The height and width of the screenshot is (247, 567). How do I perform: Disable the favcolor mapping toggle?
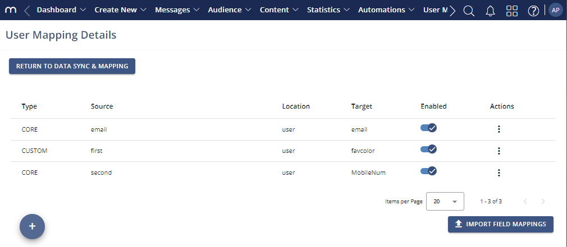428,149
